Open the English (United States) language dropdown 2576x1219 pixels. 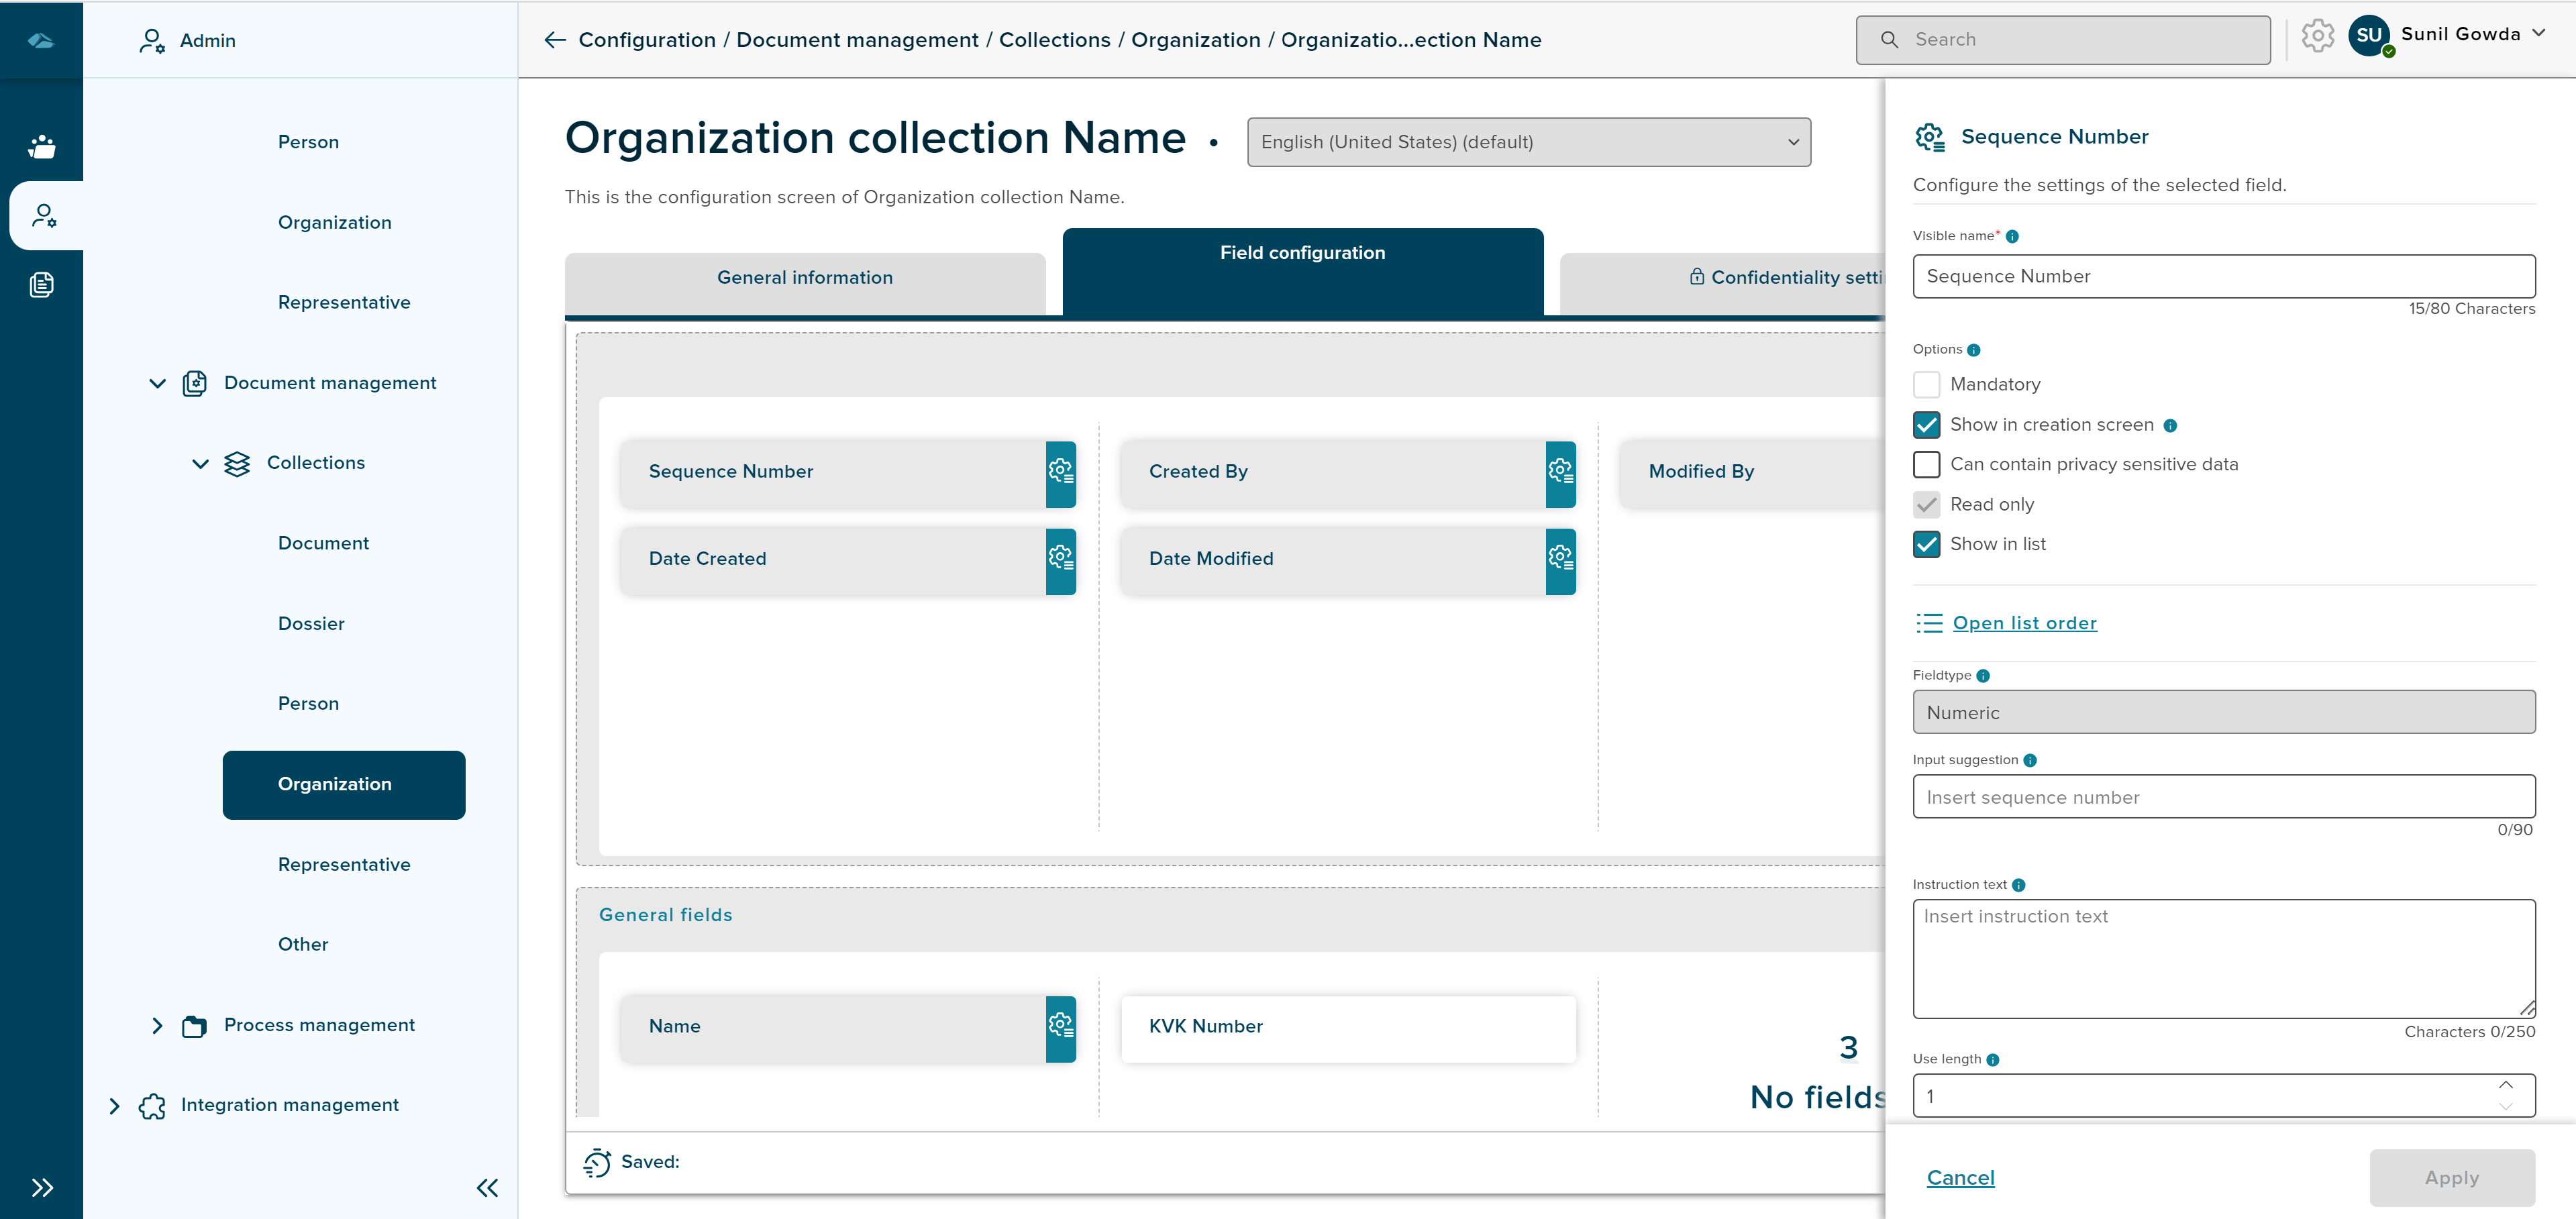coord(1528,142)
